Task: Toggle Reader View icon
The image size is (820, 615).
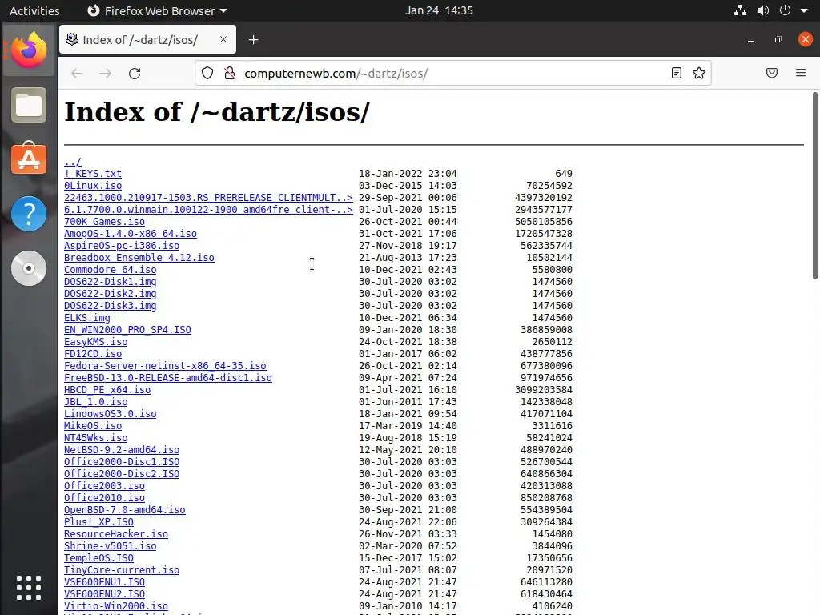Action: pos(676,73)
